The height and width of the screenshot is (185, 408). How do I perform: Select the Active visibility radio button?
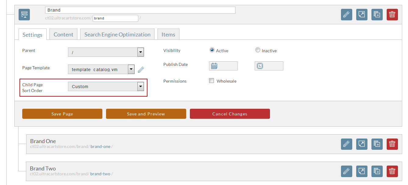[x=212, y=50]
